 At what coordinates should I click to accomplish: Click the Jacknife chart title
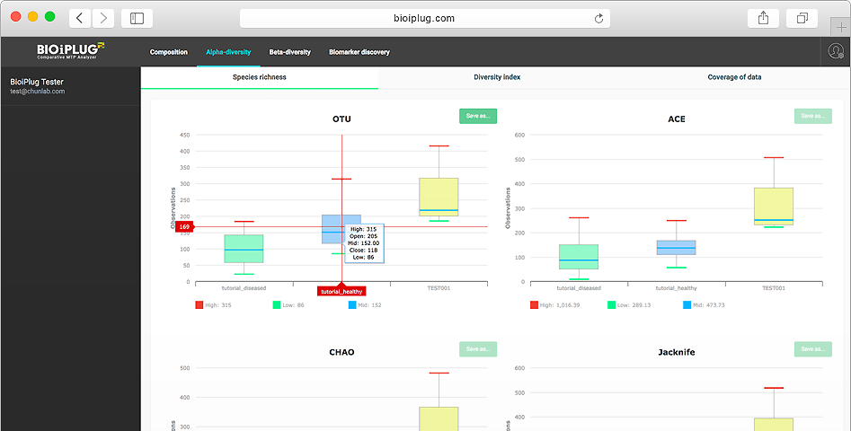(677, 352)
